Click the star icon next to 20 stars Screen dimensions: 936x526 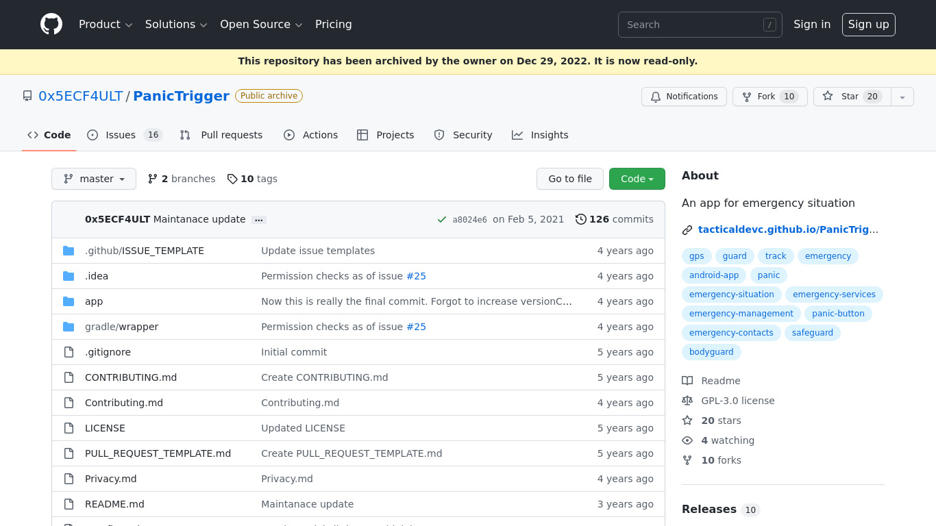pos(687,421)
